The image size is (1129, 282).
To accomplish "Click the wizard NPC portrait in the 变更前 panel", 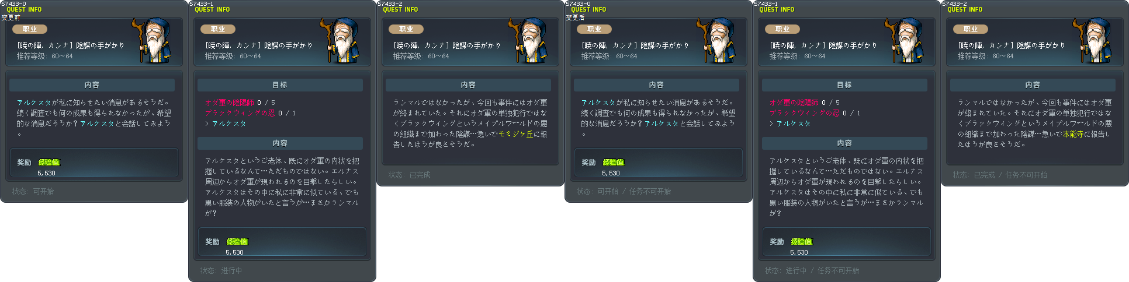I will 154,40.
